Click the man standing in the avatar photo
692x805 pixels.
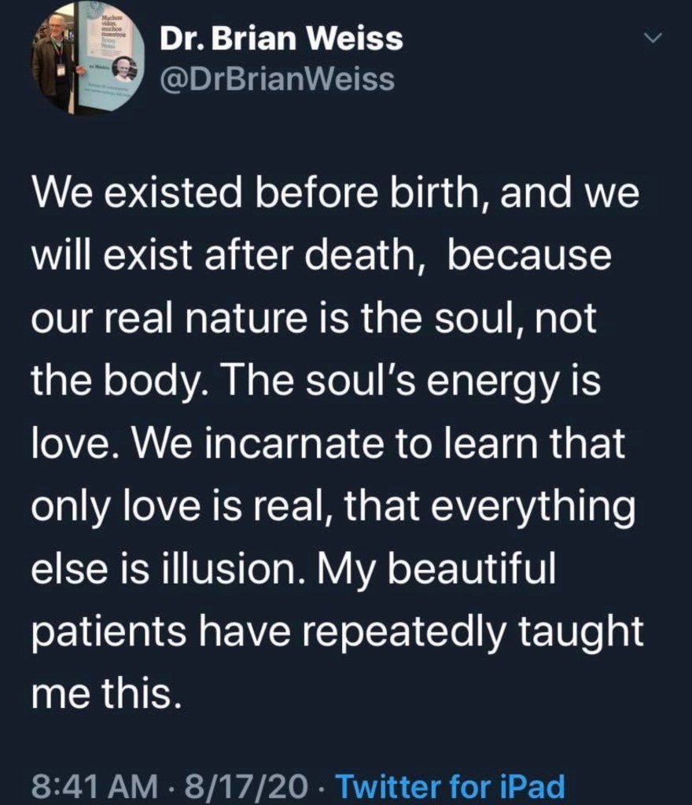pos(55,63)
